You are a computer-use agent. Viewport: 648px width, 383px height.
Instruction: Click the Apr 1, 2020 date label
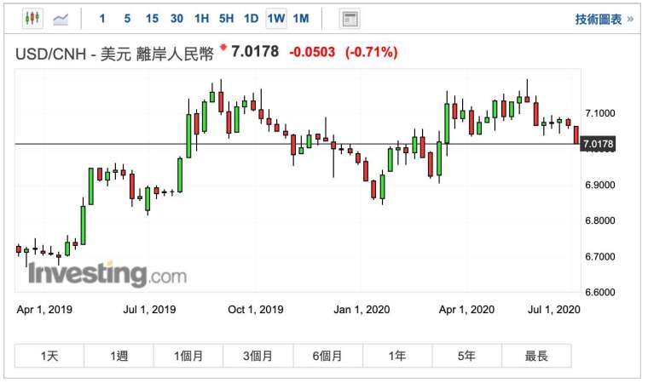click(x=466, y=310)
